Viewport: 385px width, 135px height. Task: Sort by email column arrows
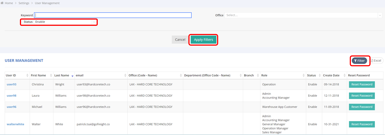[x=125, y=76]
